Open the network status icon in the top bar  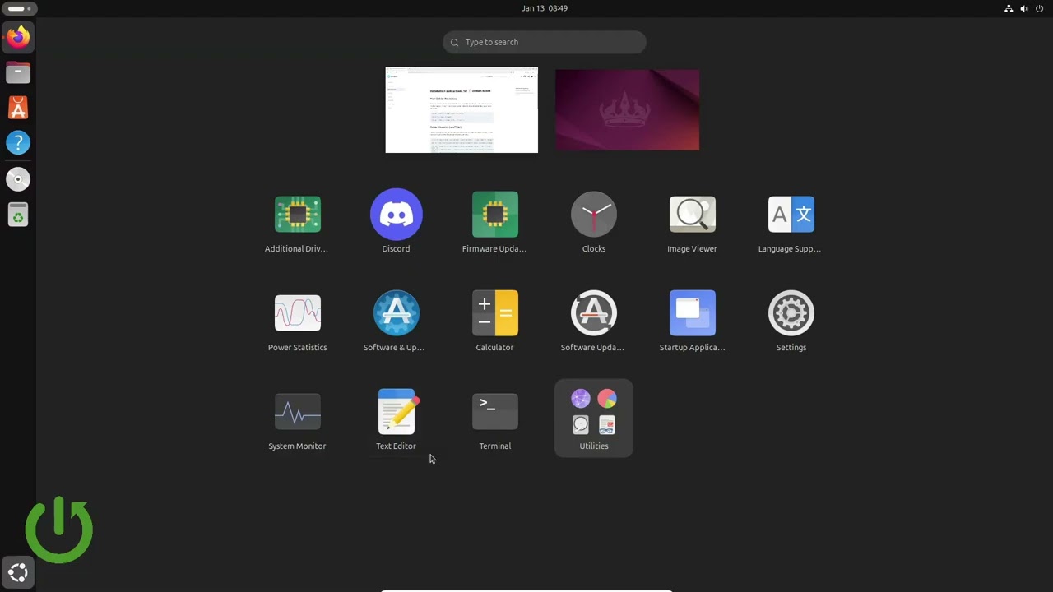[x=1009, y=8]
